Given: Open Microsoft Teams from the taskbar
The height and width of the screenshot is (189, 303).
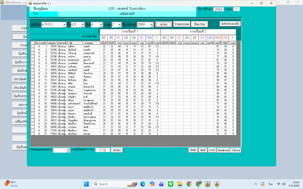Looking at the screenshot, I should (x=161, y=184).
